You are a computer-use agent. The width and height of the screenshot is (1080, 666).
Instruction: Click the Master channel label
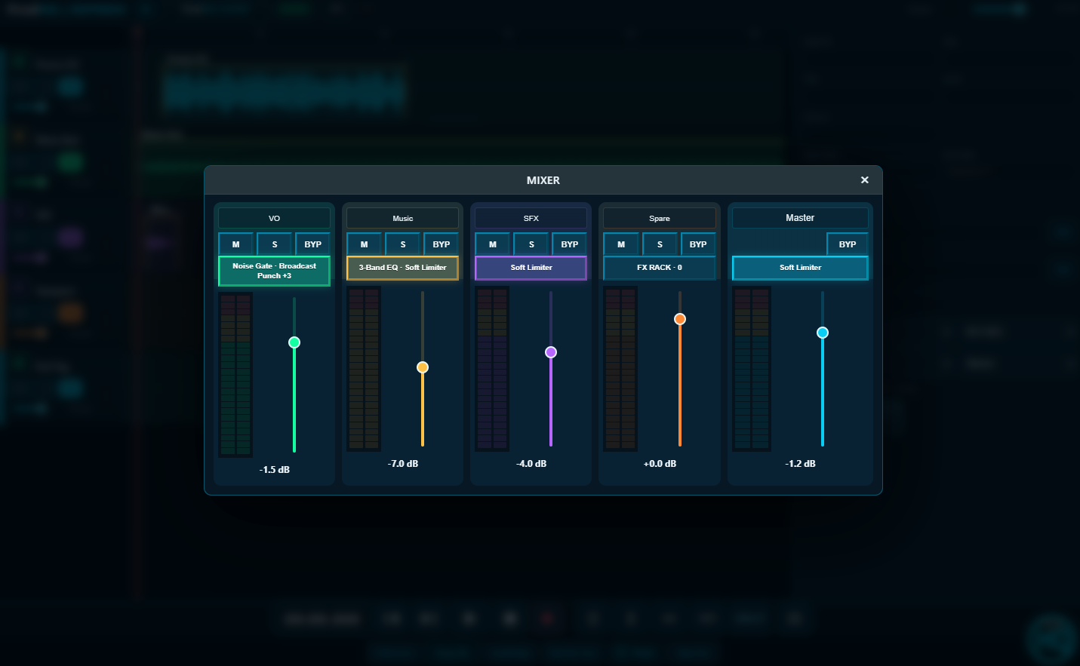tap(800, 218)
